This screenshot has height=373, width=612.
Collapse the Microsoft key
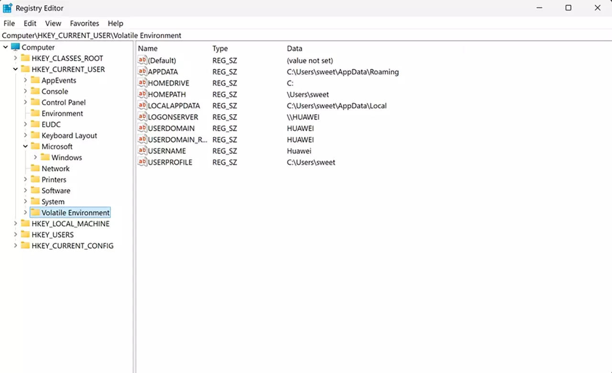25,146
